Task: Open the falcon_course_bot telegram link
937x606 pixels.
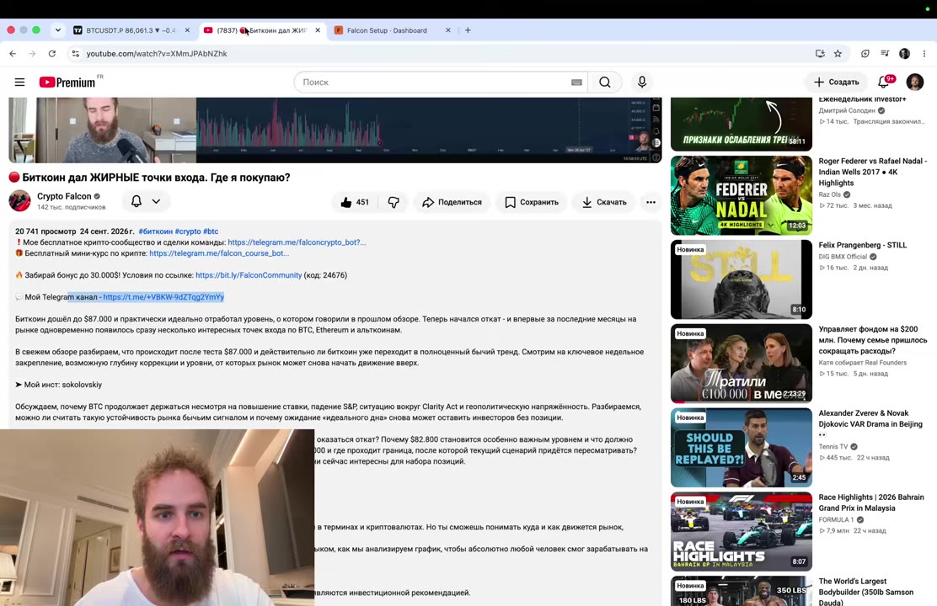Action: pyautogui.click(x=219, y=253)
